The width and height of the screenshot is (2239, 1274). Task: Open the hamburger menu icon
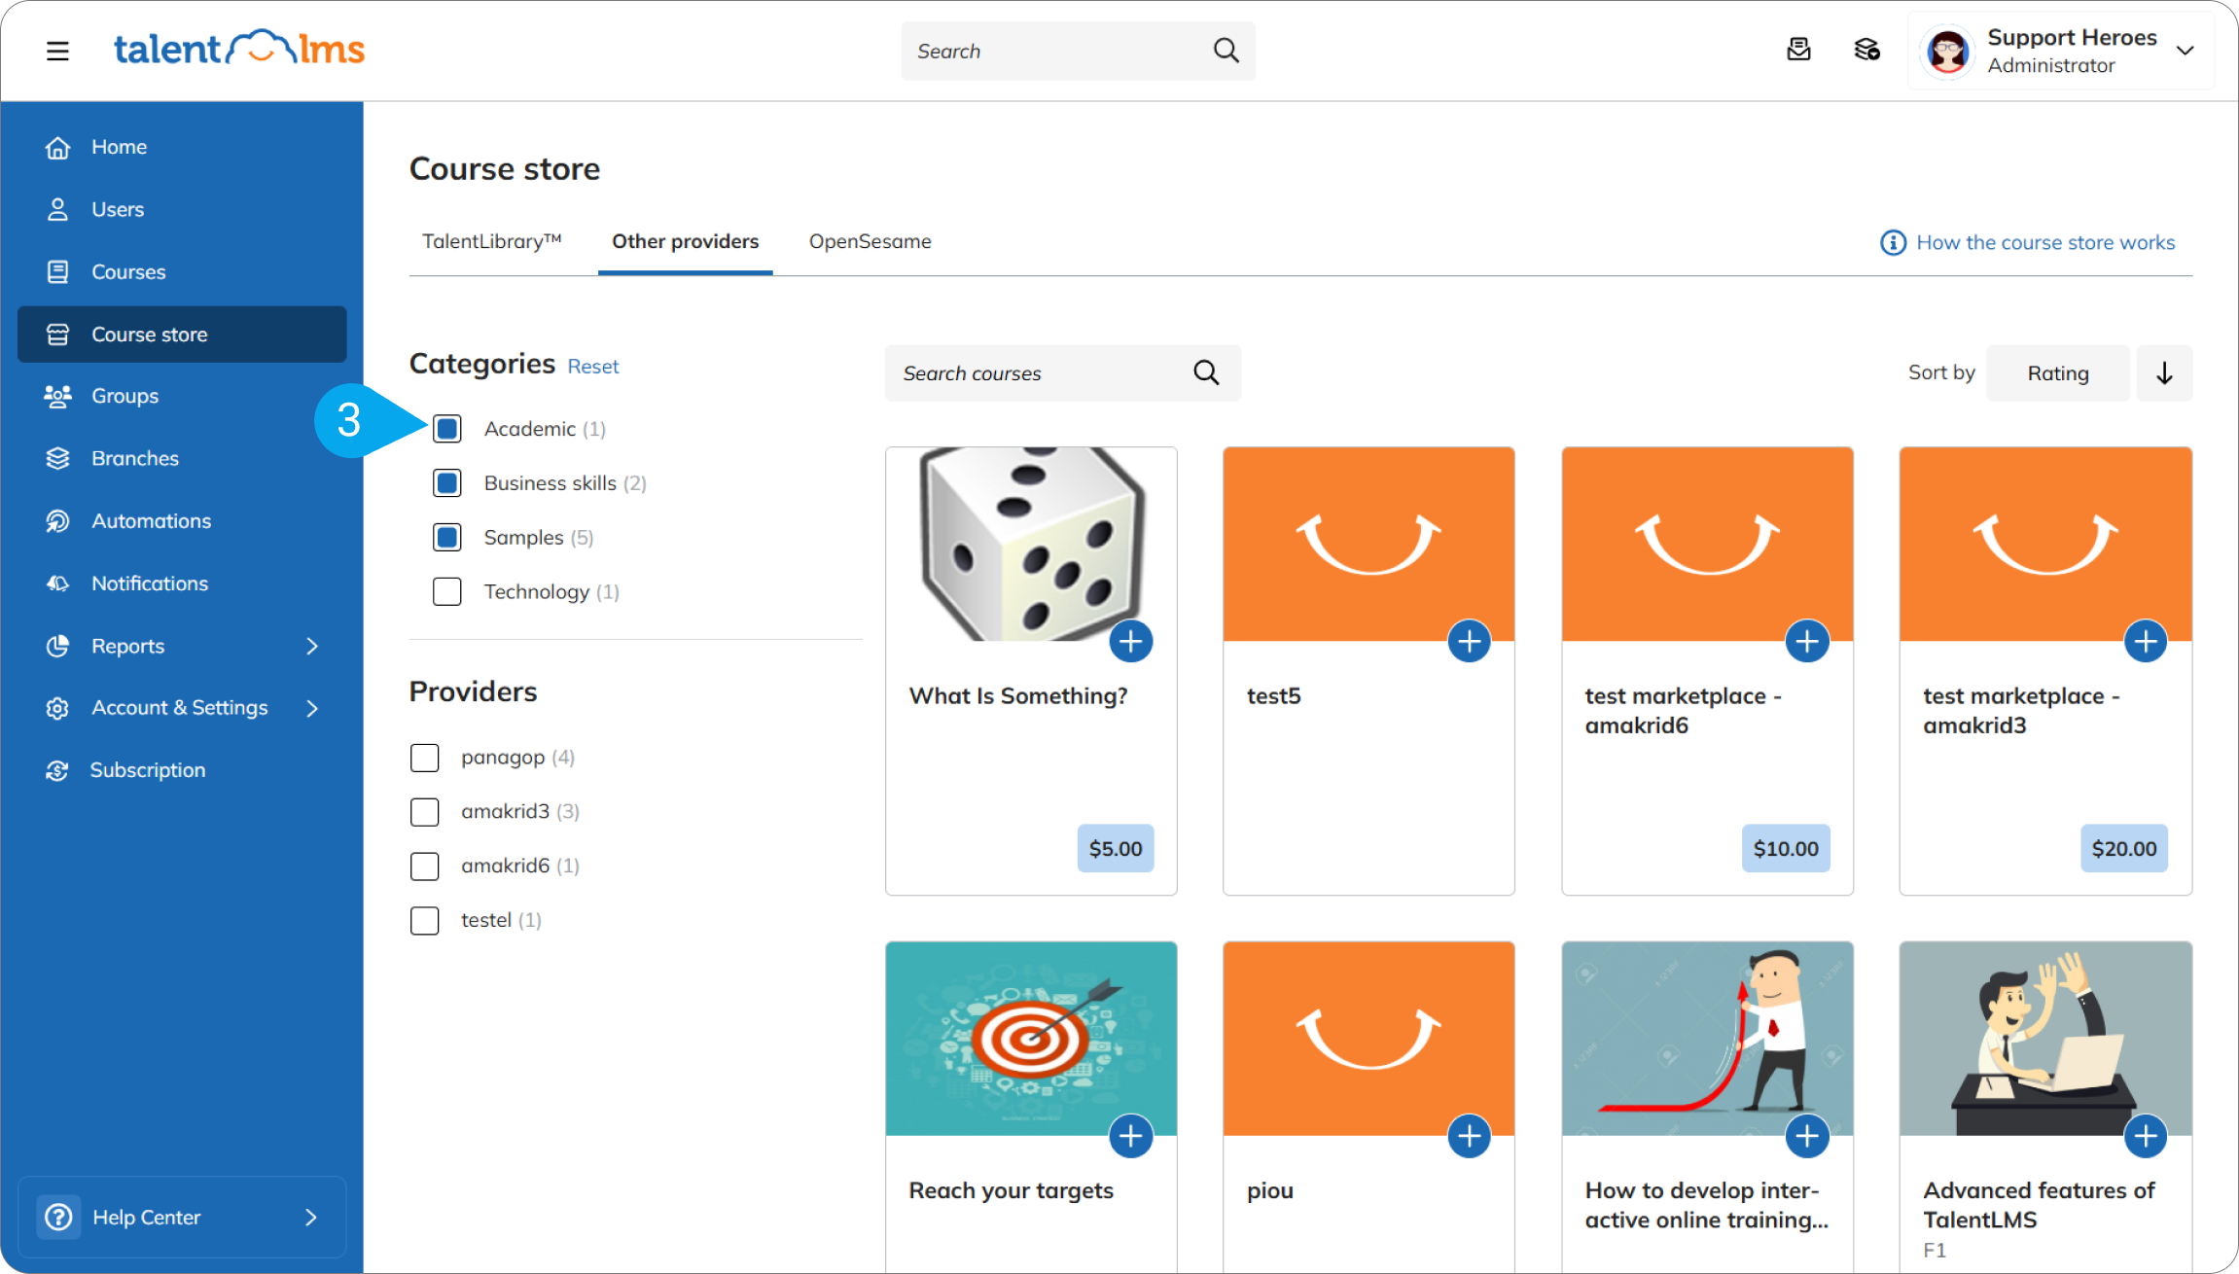coord(57,51)
